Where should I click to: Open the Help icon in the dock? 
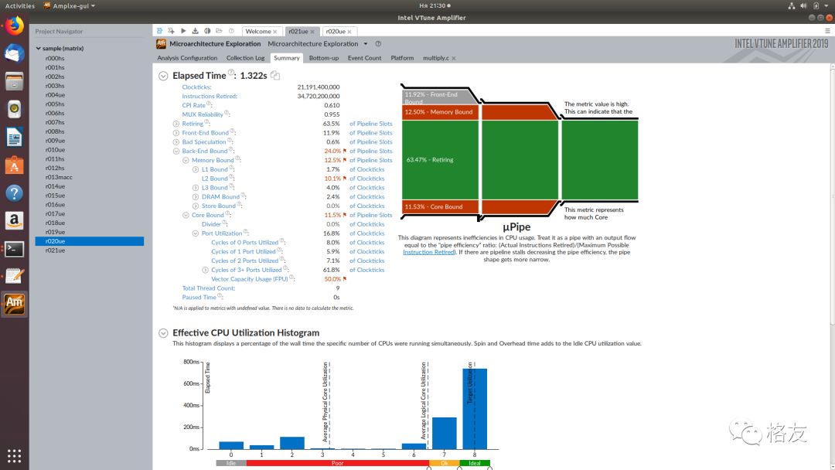(15, 192)
